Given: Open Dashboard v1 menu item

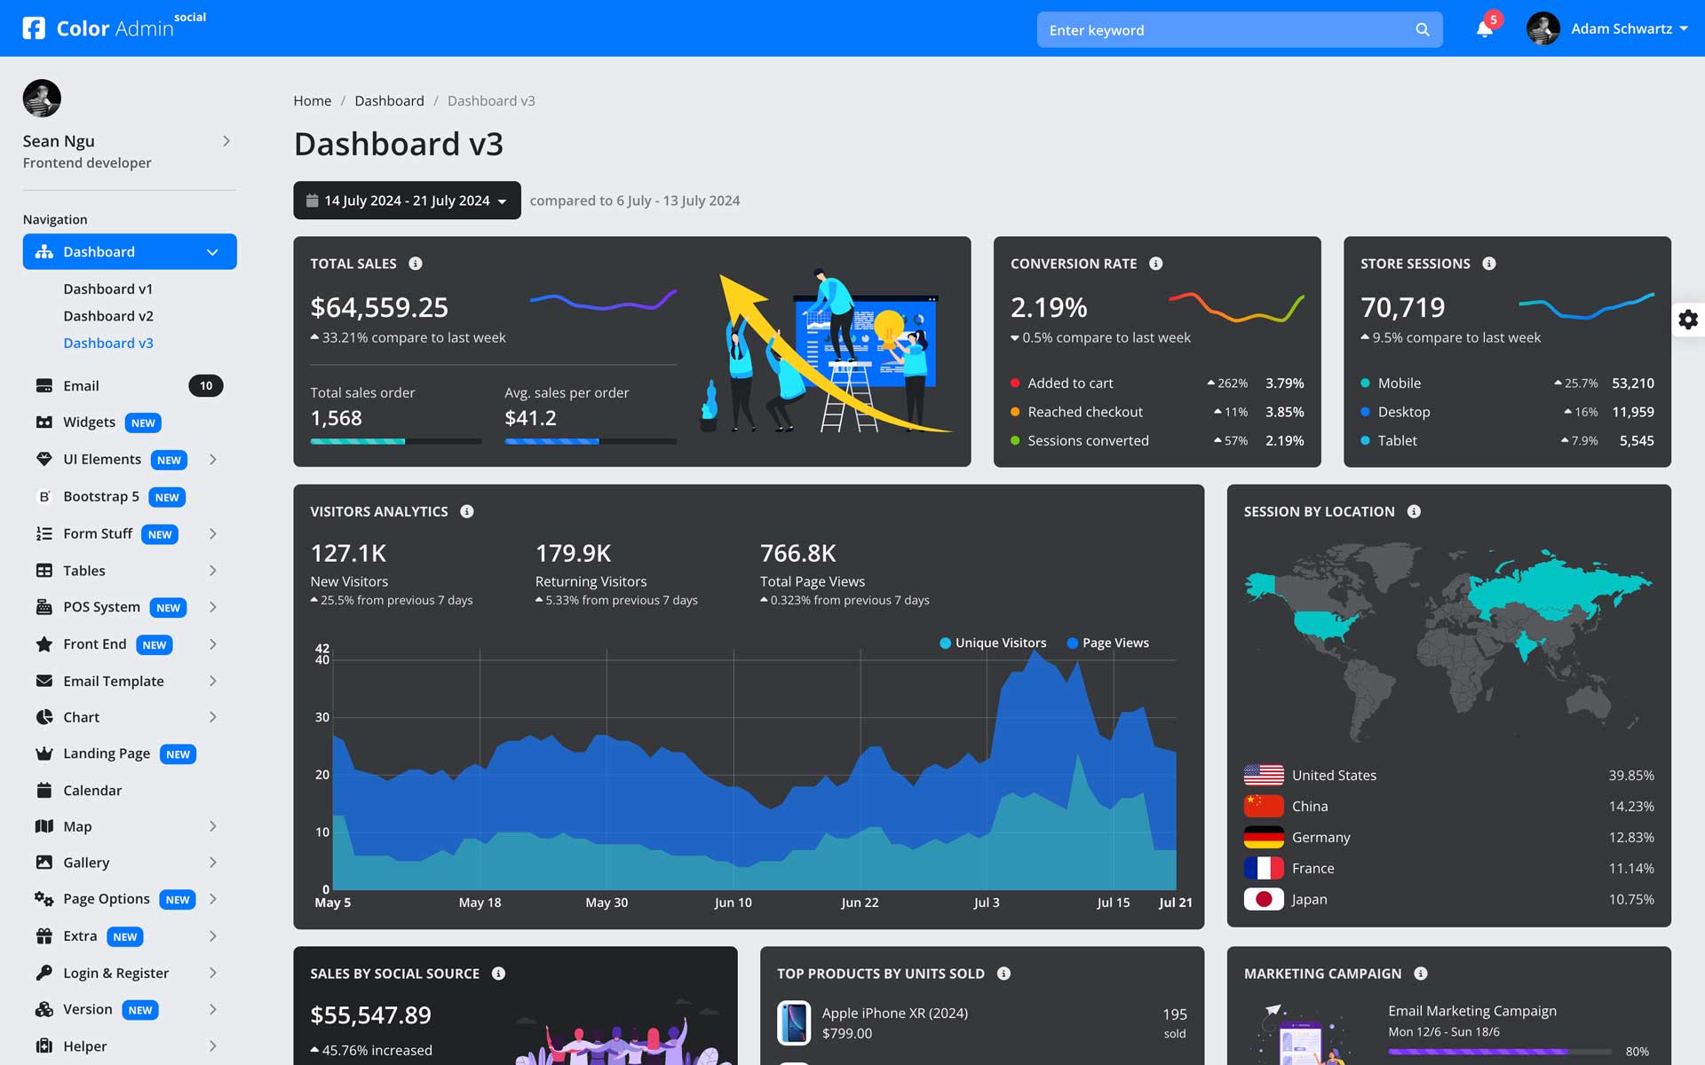Looking at the screenshot, I should [107, 288].
